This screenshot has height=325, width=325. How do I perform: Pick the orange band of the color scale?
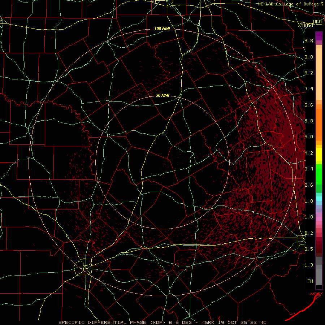(319, 125)
